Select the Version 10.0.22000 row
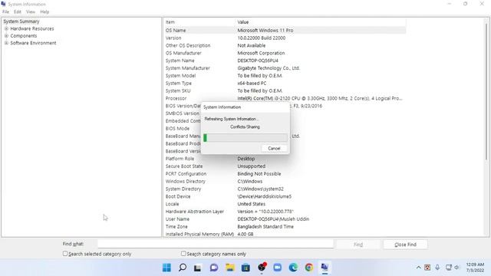 coord(285,38)
